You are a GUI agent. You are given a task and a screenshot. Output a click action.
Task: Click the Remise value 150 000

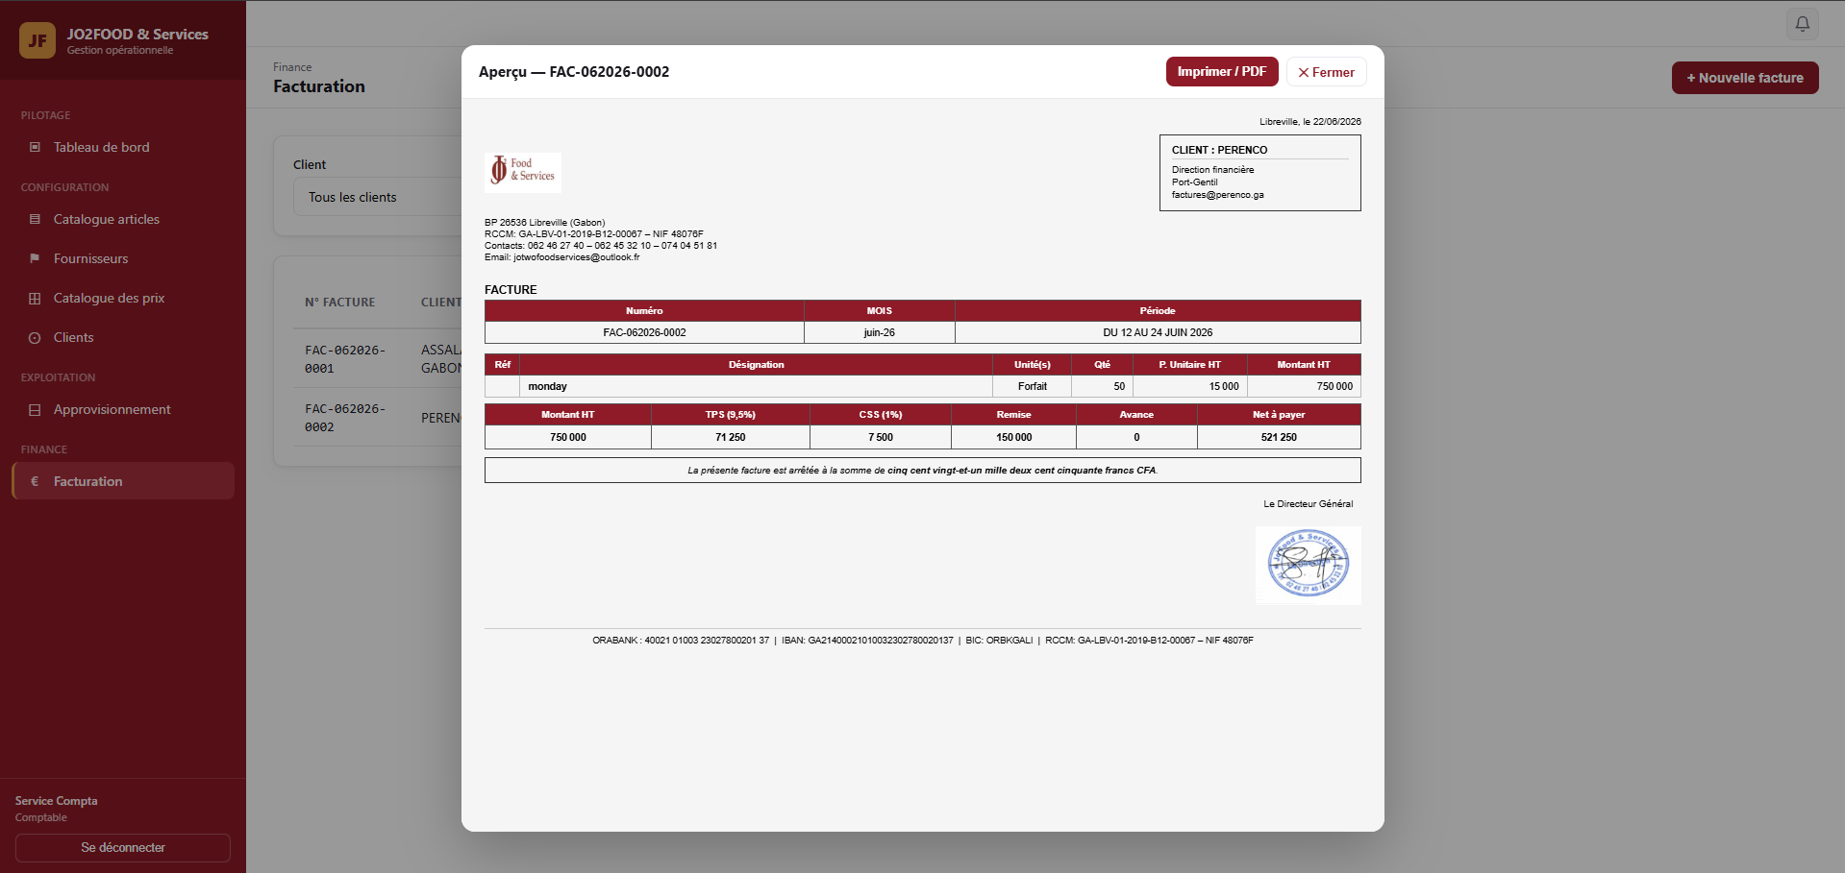1013,437
